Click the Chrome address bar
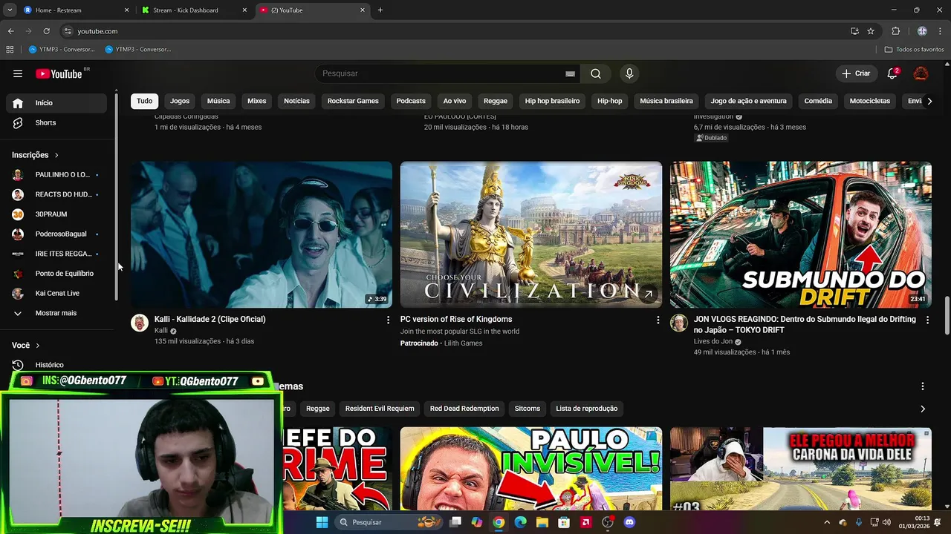The image size is (951, 534). 461,31
